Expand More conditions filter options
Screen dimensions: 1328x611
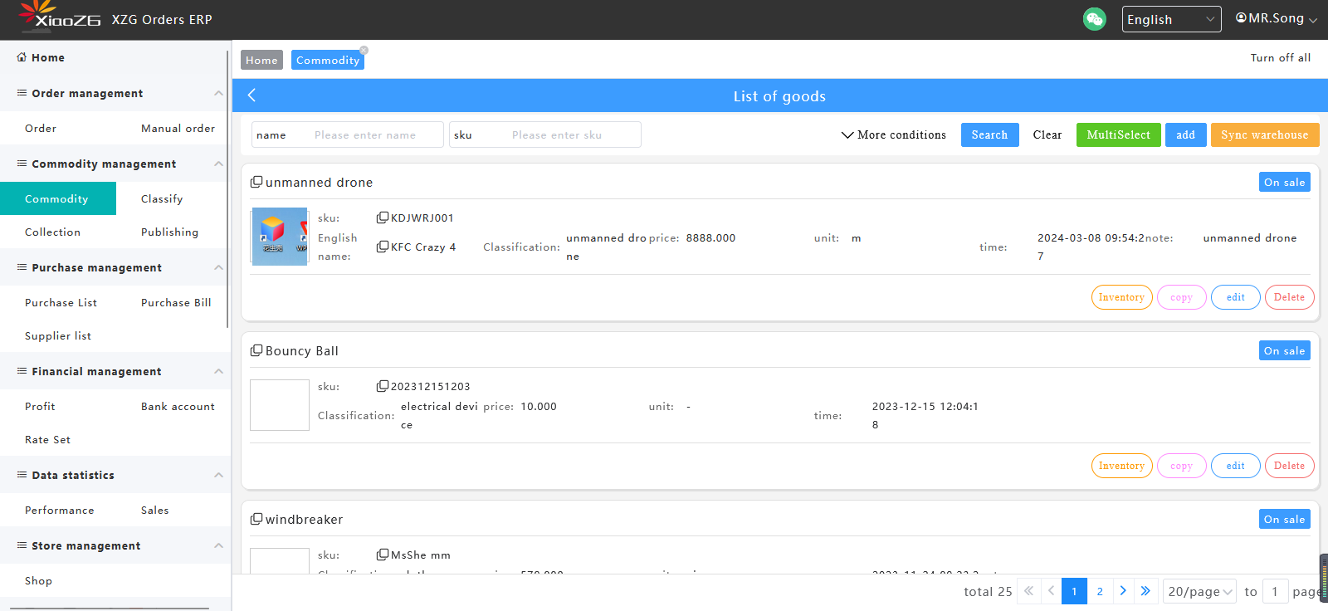click(x=893, y=134)
